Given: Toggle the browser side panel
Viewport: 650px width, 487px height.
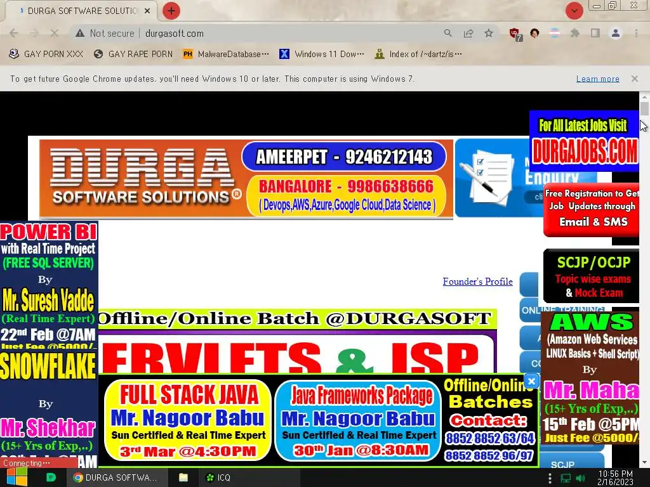Looking at the screenshot, I should pyautogui.click(x=595, y=33).
